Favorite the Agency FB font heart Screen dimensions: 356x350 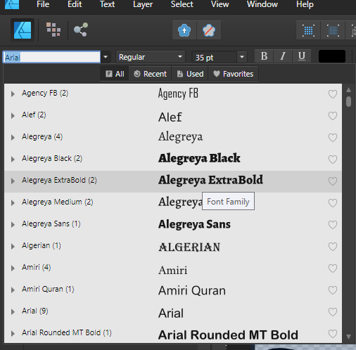pos(333,94)
